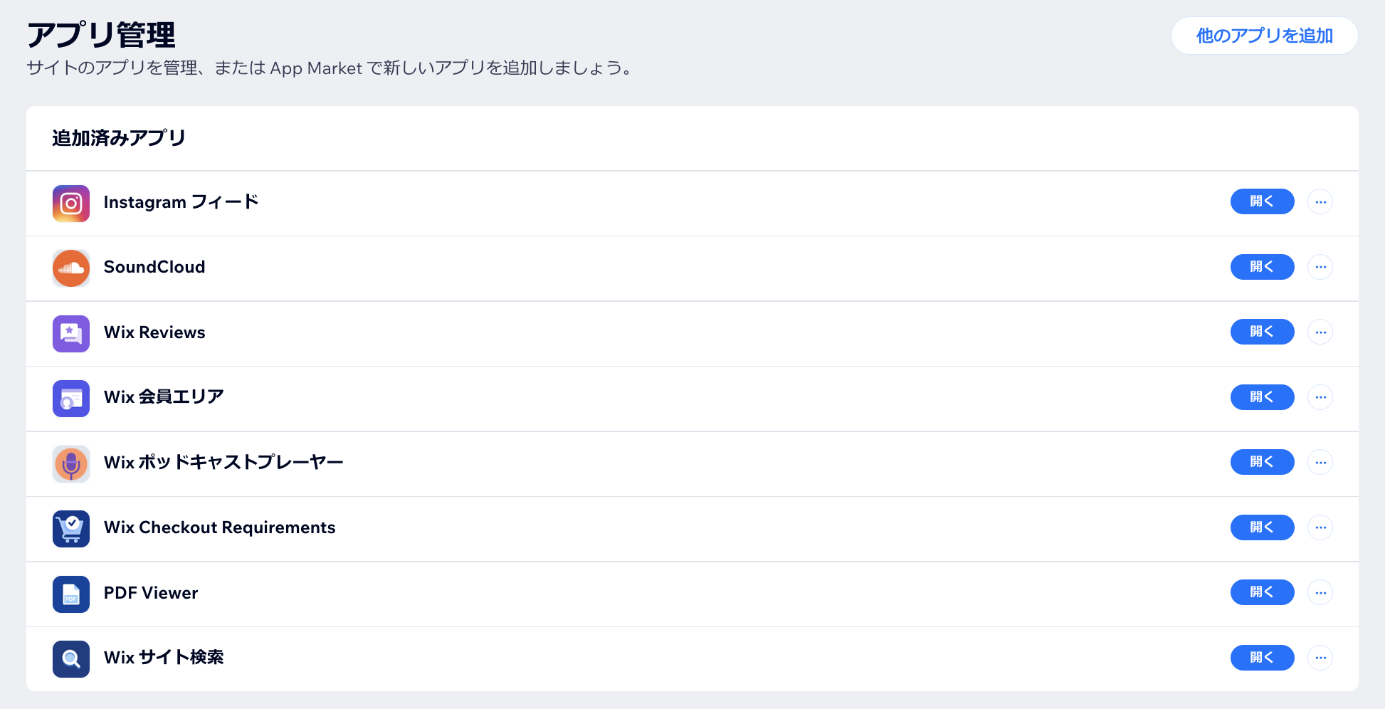Click the Wix Checkout Requirements cart icon
Image resolution: width=1385 pixels, height=709 pixels.
(70, 529)
